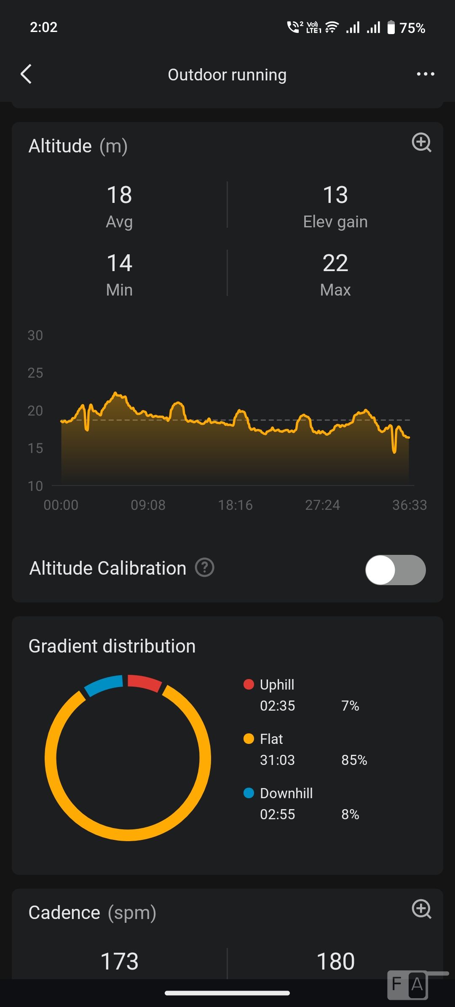Tap the Gradient distribution donut chart

pyautogui.click(x=128, y=758)
